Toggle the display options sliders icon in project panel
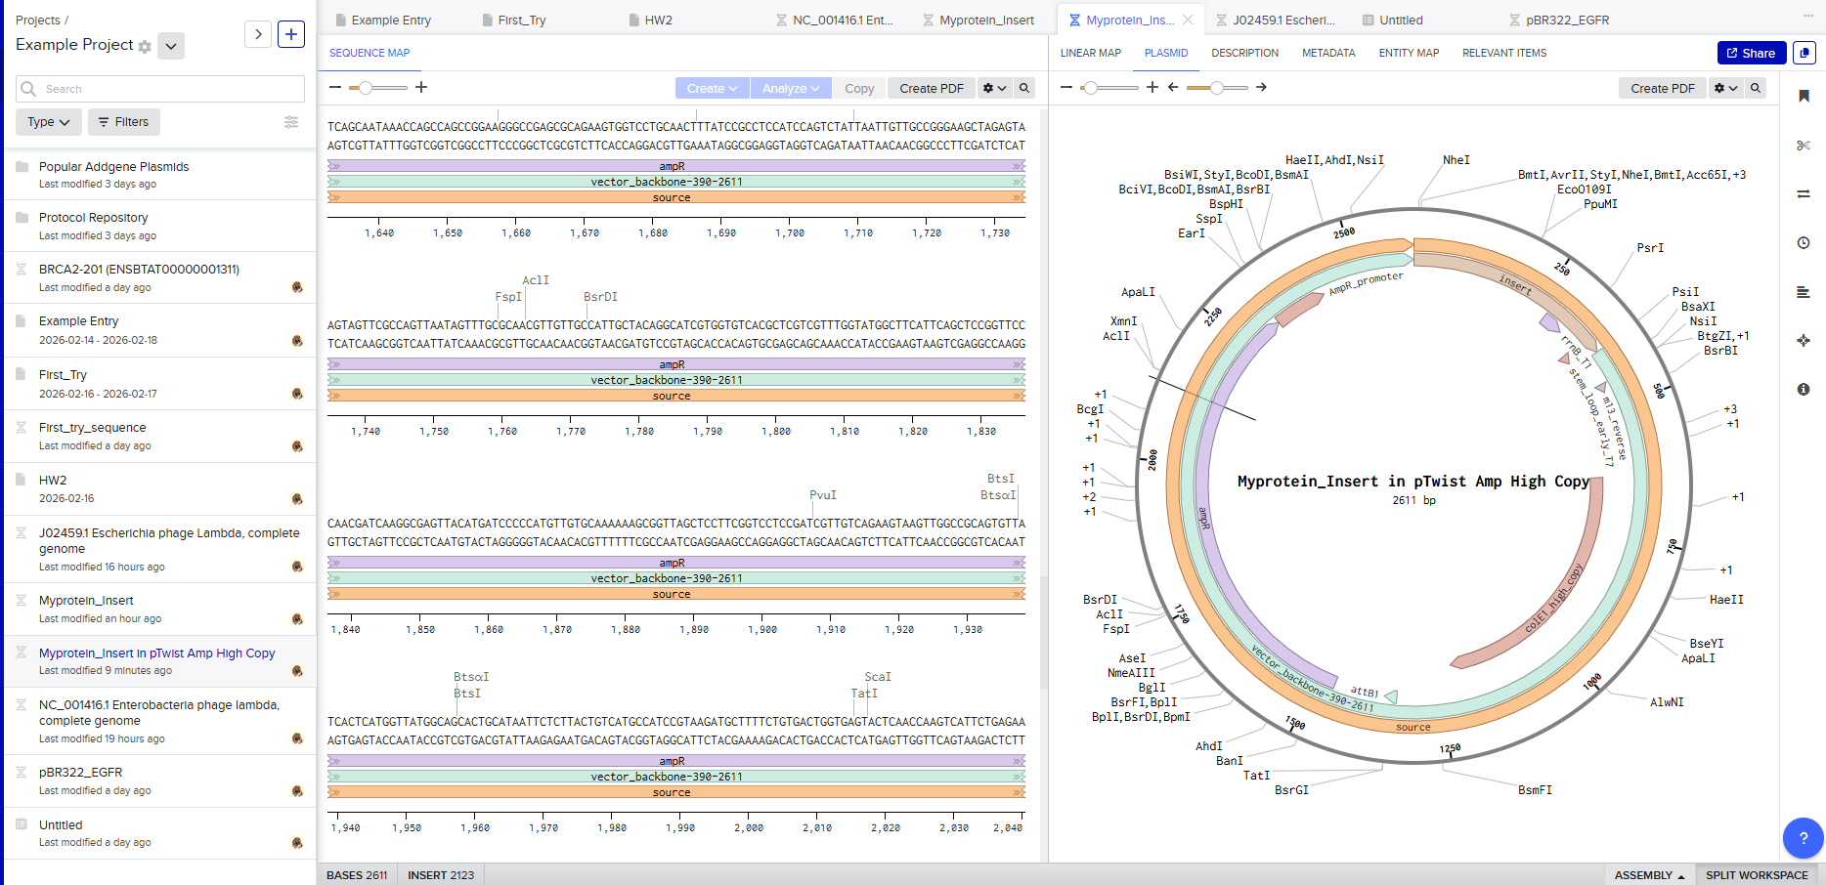The image size is (1826, 885). pyautogui.click(x=291, y=122)
